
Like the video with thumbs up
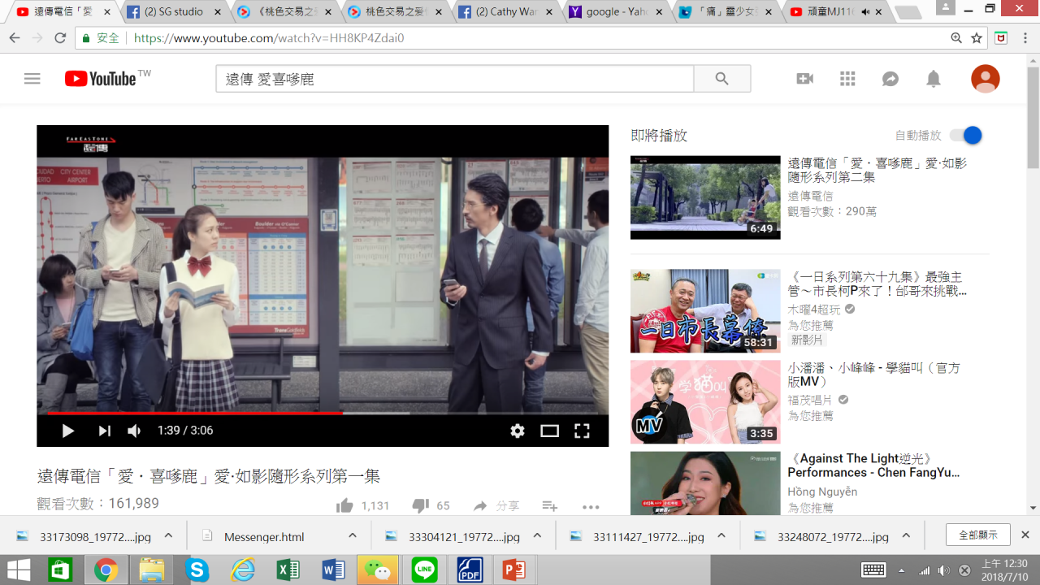pos(345,505)
